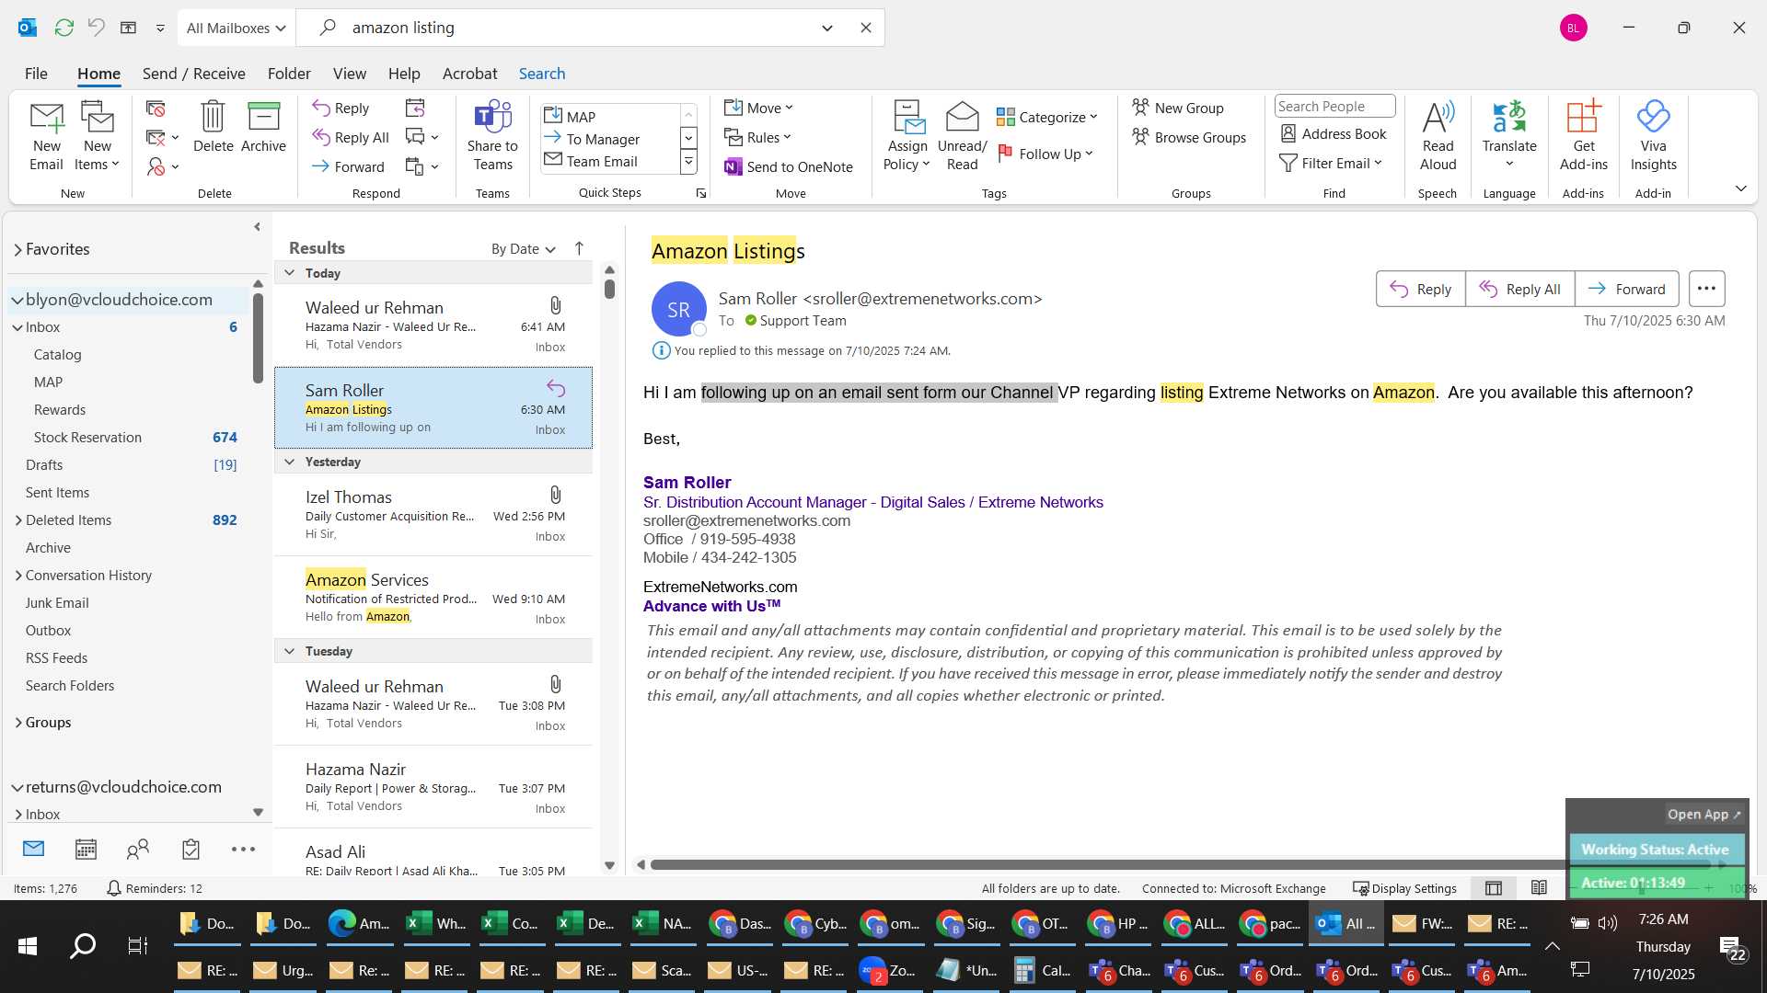Open Address Book
Image resolution: width=1767 pixels, height=993 pixels.
[1334, 133]
